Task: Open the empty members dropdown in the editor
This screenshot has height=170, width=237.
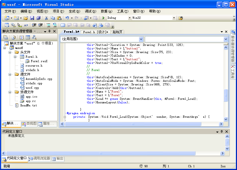Action: tap(226, 39)
